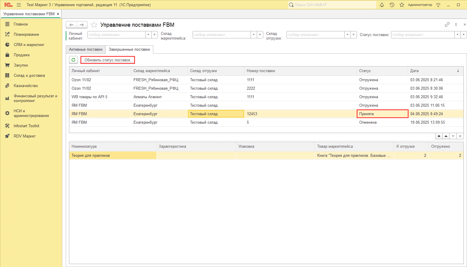The image size is (467, 267).
Task: Navigate back with the left arrow
Action: (71, 25)
